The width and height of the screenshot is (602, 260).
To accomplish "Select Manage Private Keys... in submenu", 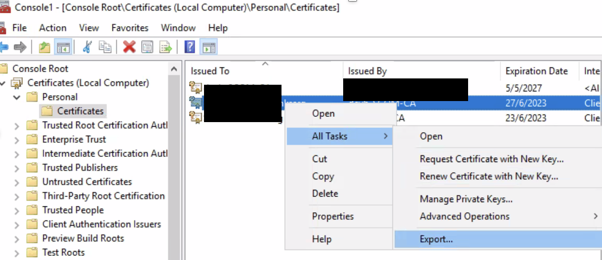I will 466,199.
